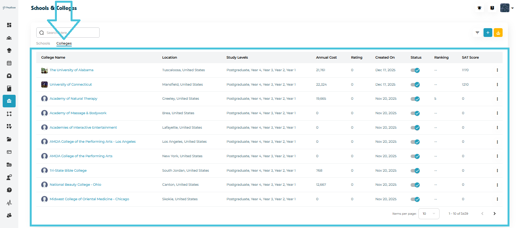Open the National Beauty College - Ohio link
519x228 pixels.
click(x=75, y=185)
